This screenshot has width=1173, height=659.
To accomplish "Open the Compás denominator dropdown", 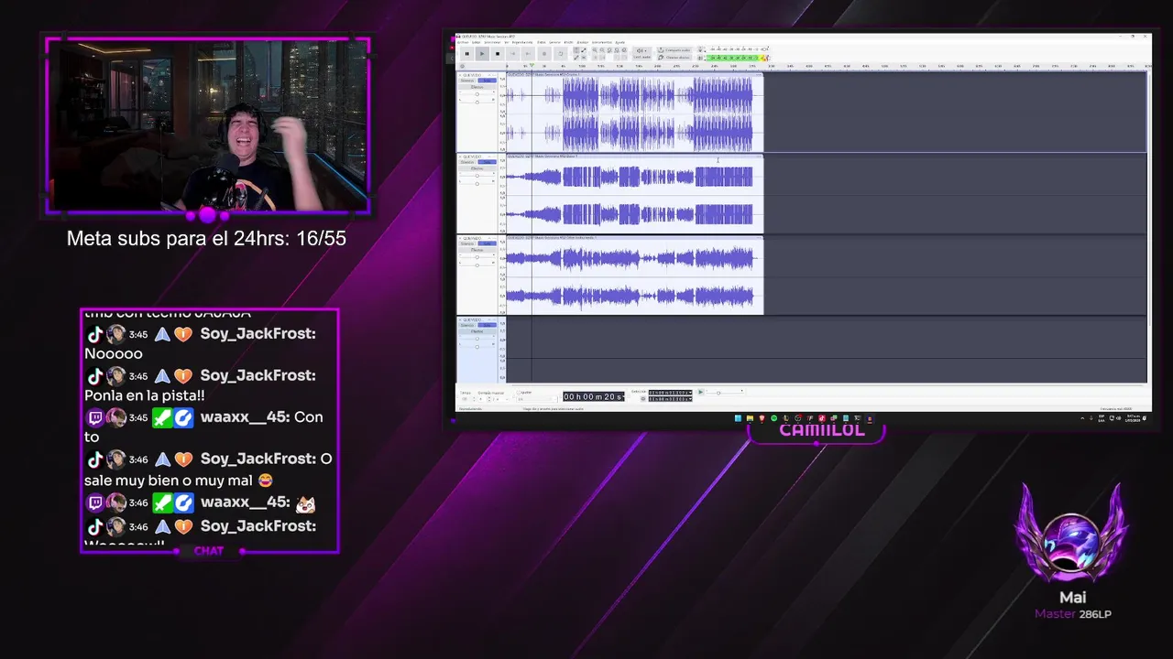I will [502, 399].
